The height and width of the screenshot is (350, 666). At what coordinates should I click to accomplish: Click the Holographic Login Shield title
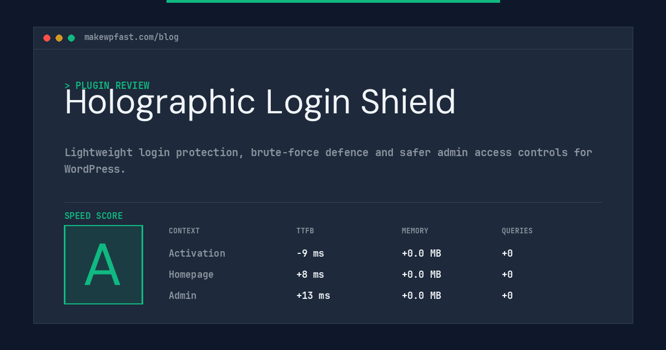pyautogui.click(x=260, y=103)
